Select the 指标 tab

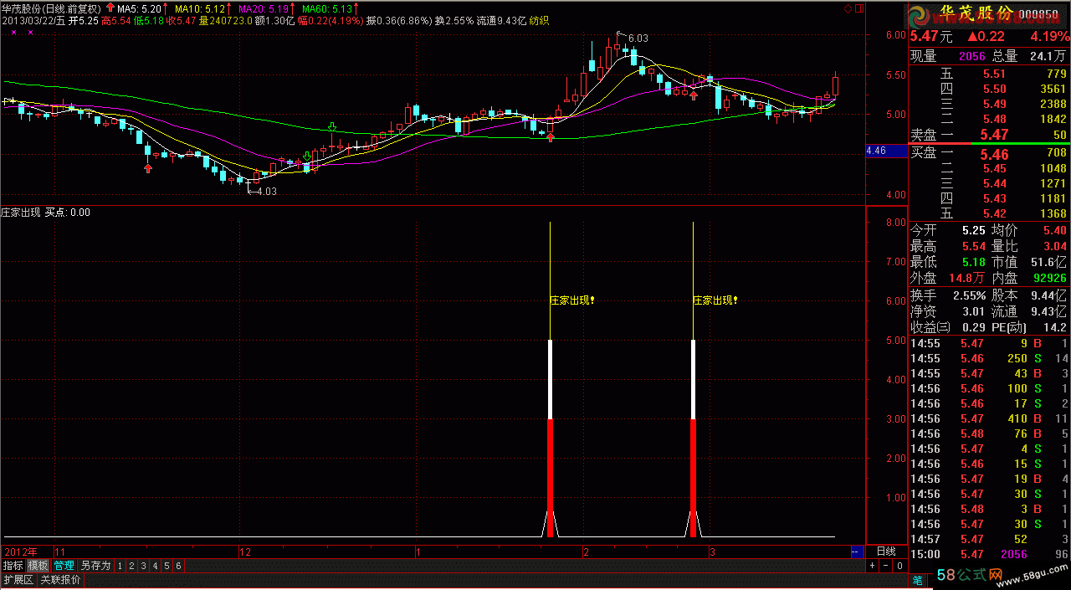[x=13, y=567]
